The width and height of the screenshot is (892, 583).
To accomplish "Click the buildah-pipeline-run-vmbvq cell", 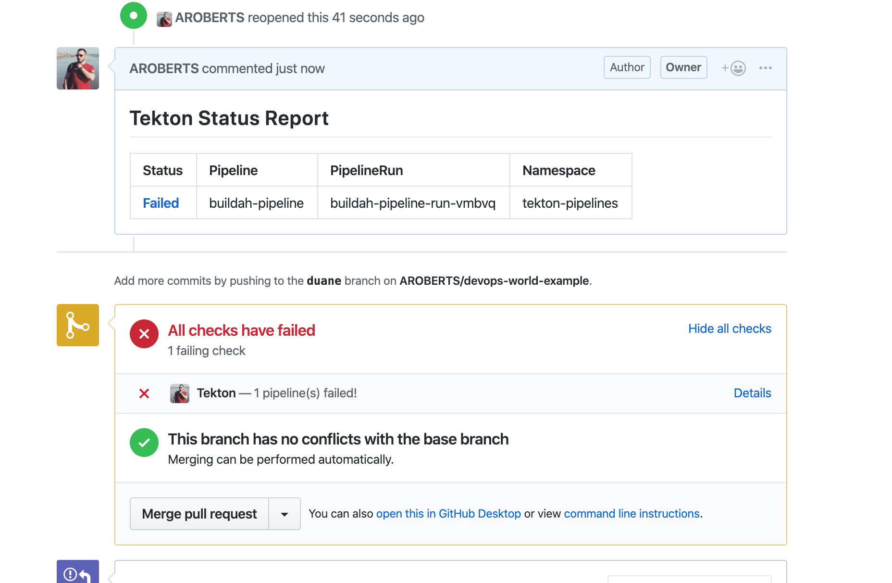I will [413, 203].
